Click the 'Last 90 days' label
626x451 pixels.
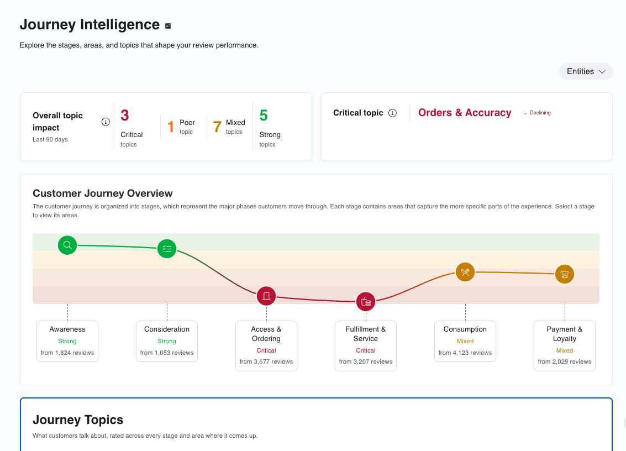50,139
